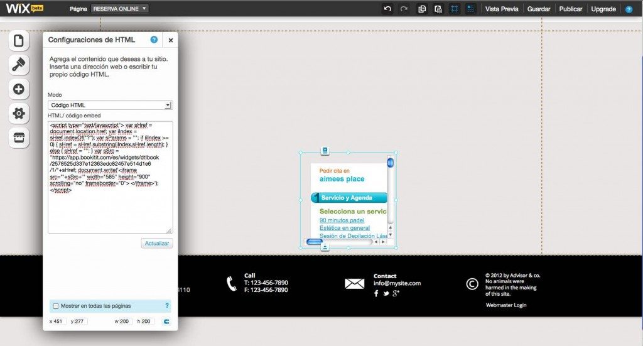Open the App Market store icon
Screen dimensions: 643x346
19,138
